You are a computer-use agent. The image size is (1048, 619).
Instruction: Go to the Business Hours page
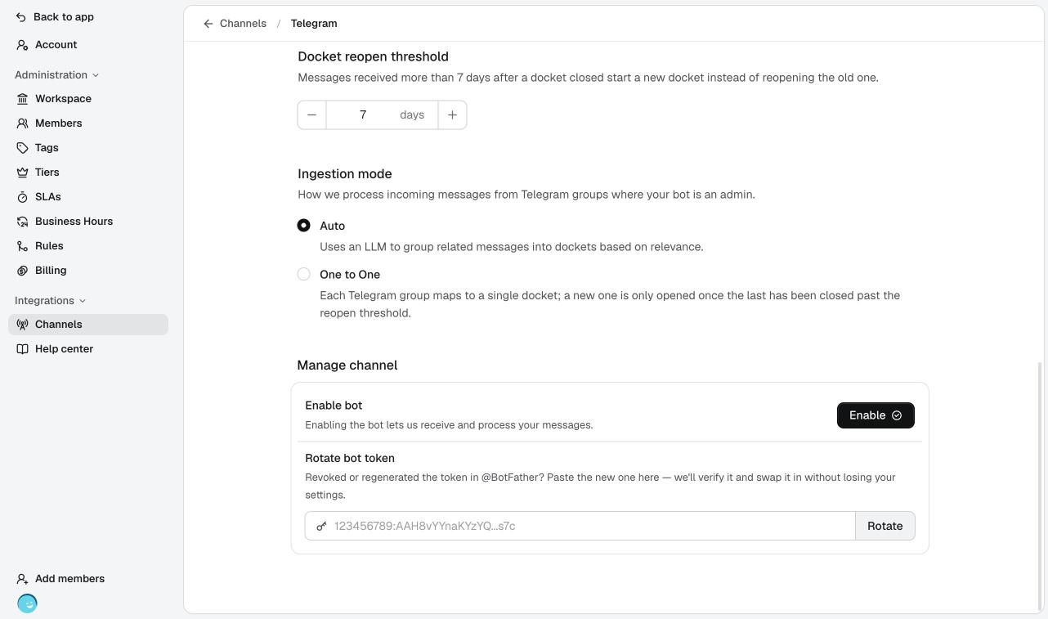coord(88,222)
